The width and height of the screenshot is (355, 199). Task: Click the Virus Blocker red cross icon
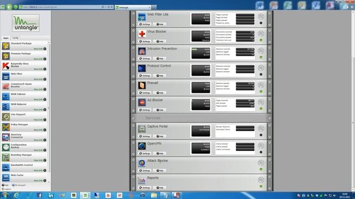(142, 34)
